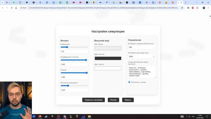Reload the page with the refresh icon
This screenshot has height=119, width=211.
(12, 8)
